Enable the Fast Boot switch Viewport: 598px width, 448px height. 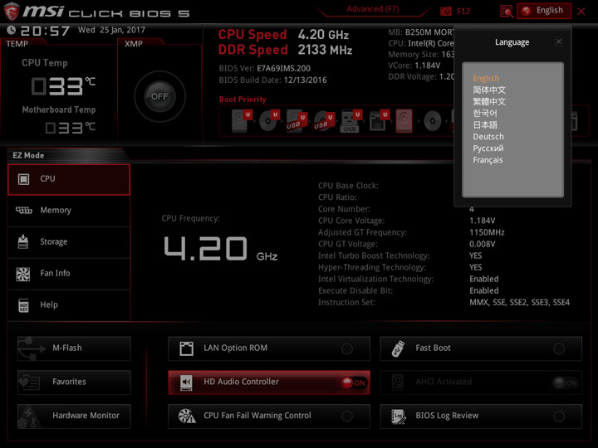click(x=559, y=348)
